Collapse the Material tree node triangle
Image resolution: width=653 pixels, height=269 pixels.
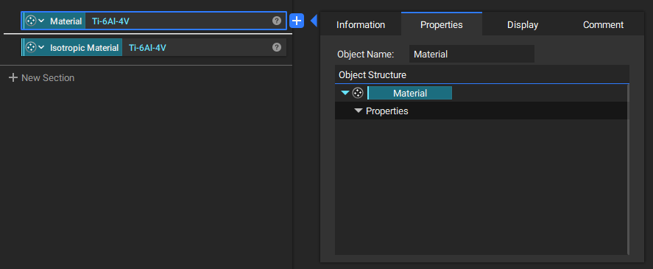pyautogui.click(x=345, y=93)
